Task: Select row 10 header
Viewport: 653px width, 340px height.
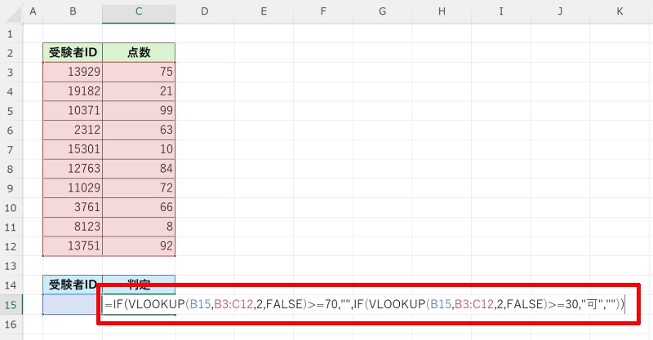Action: point(10,208)
